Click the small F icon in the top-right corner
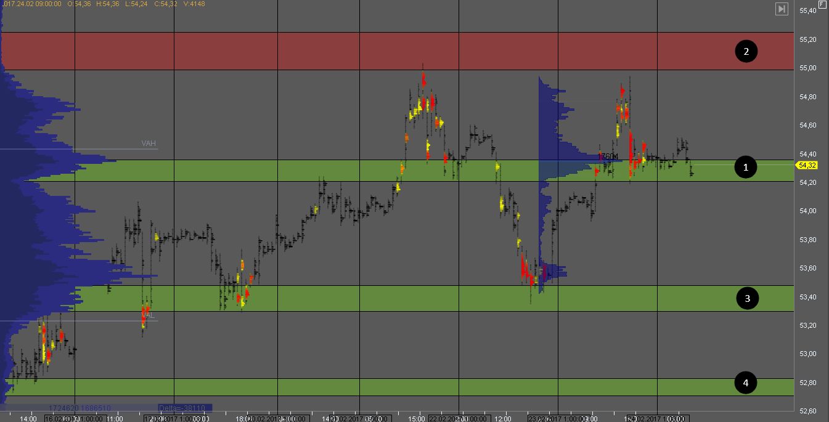This screenshot has width=829, height=422. tap(822, 4)
